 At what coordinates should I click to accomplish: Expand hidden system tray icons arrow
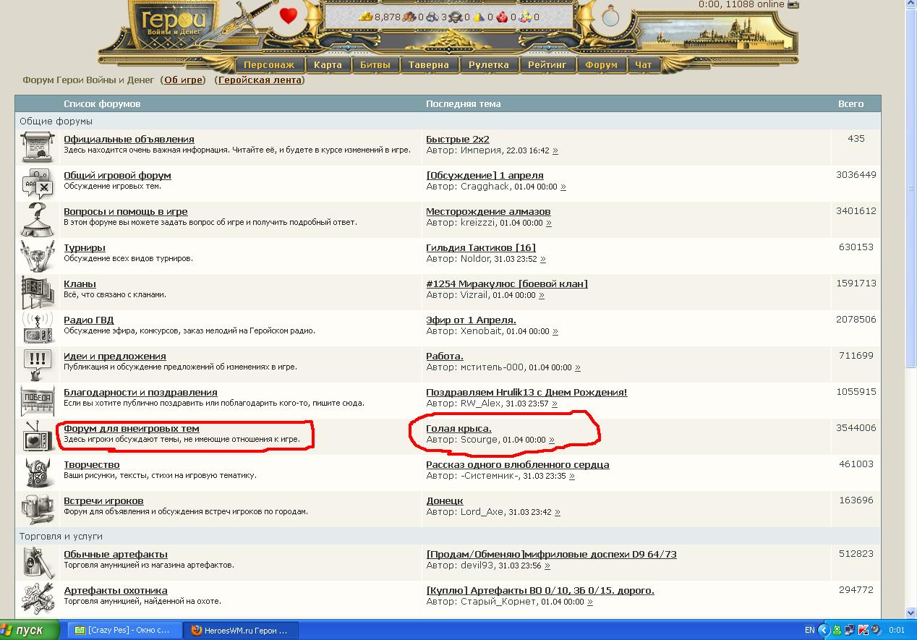tap(823, 630)
